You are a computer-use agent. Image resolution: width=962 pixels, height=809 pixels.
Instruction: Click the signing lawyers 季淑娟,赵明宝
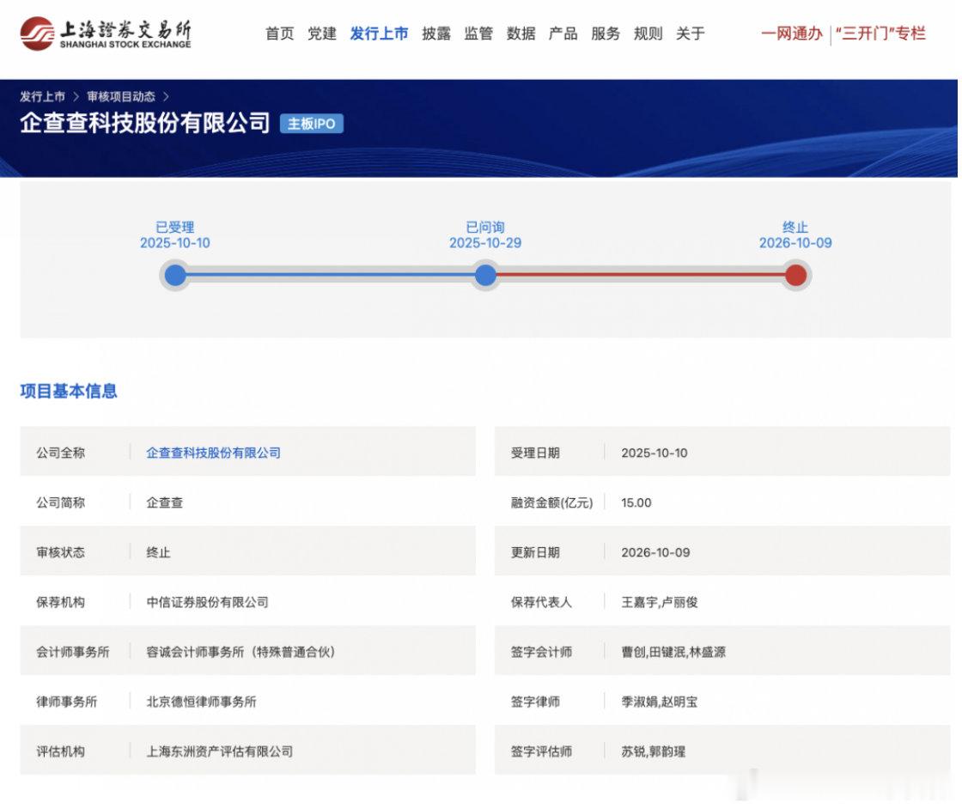(x=660, y=701)
